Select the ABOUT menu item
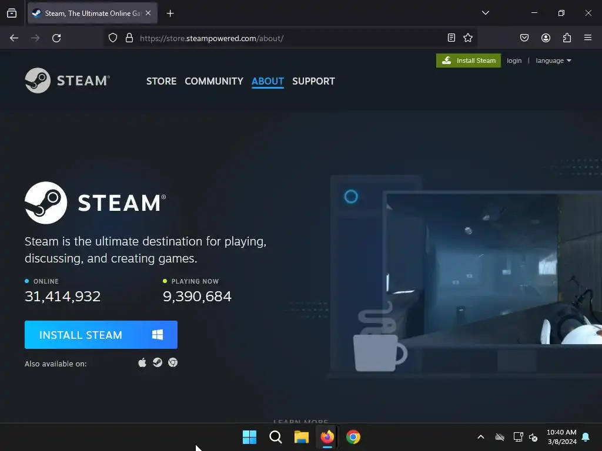The image size is (602, 451). (267, 81)
